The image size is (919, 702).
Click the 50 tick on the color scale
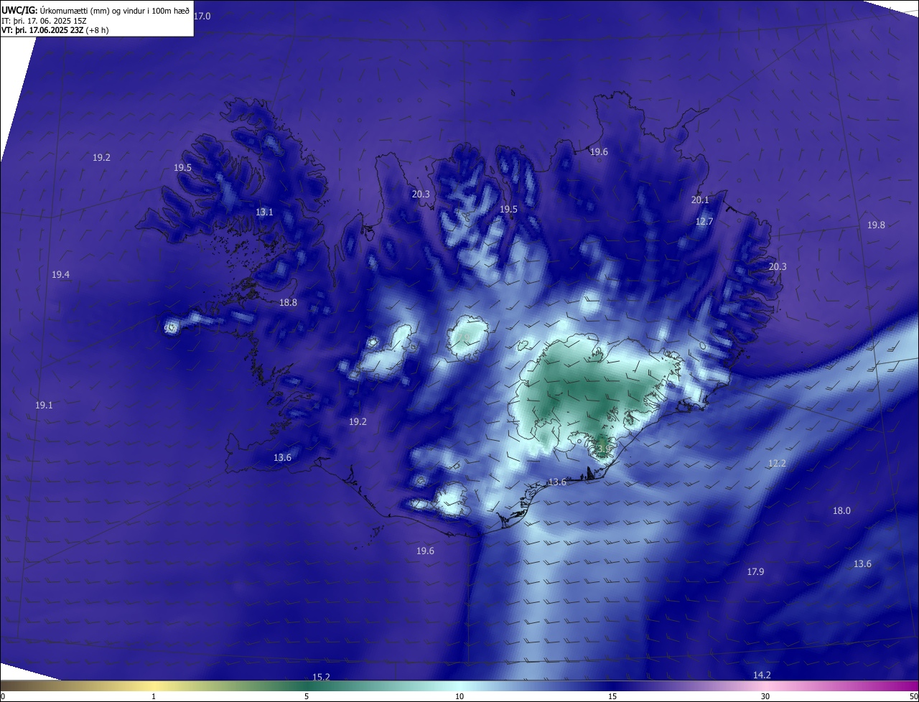coord(913,696)
